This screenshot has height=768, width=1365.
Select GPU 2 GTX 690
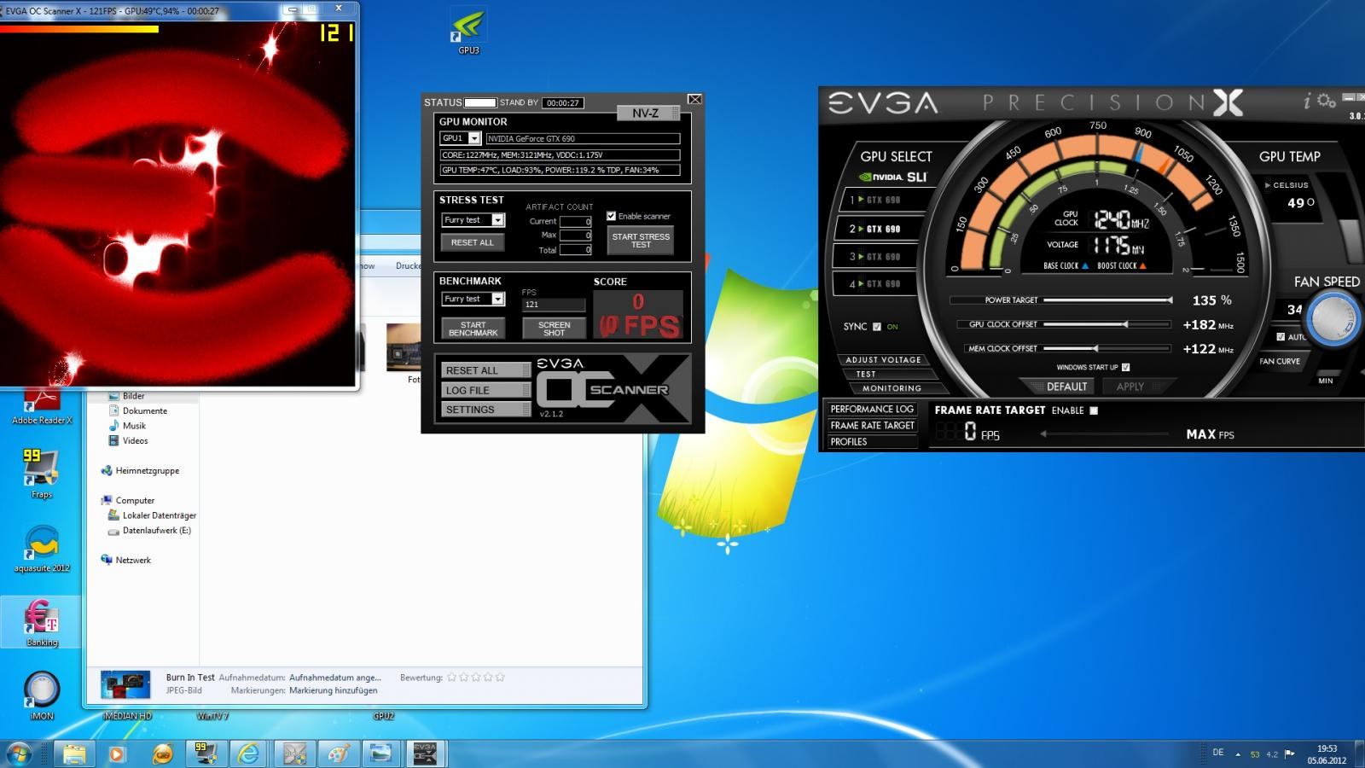coord(878,229)
